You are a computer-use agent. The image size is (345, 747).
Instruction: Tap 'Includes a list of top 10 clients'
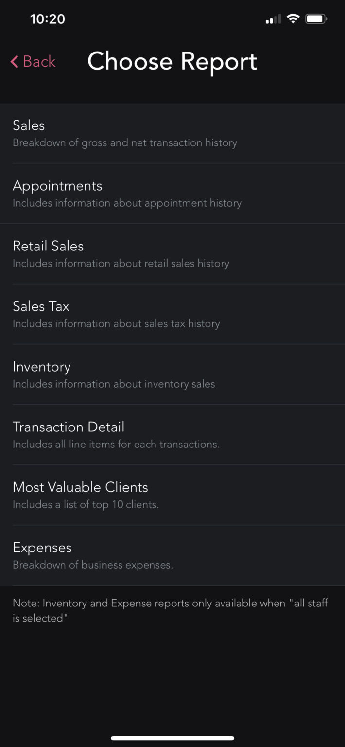tap(86, 505)
